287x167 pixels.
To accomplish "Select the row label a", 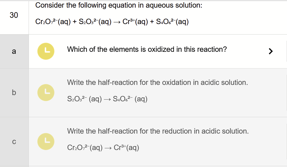I will pyautogui.click(x=14, y=51).
